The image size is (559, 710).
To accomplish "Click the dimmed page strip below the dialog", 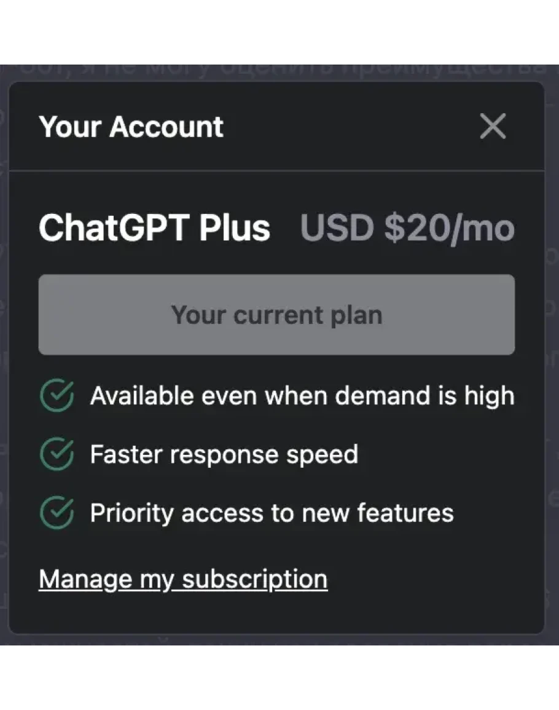I will pyautogui.click(x=276, y=639).
